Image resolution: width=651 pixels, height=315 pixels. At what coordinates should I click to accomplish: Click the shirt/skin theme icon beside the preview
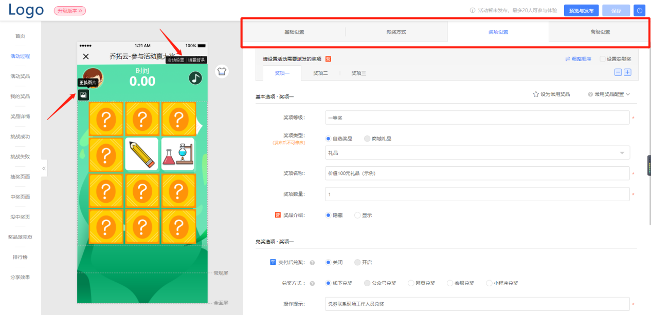[222, 71]
